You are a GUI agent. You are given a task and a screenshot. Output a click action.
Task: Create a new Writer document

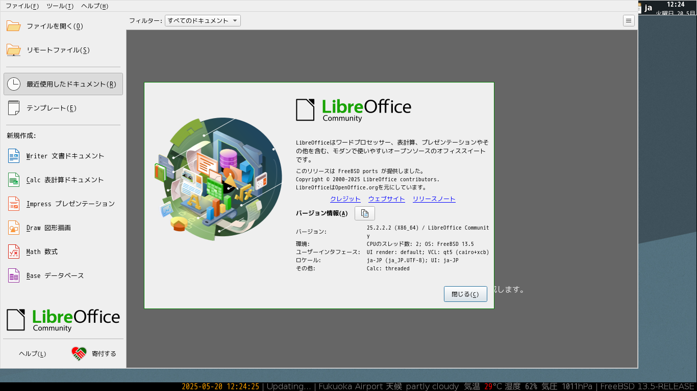(x=63, y=156)
